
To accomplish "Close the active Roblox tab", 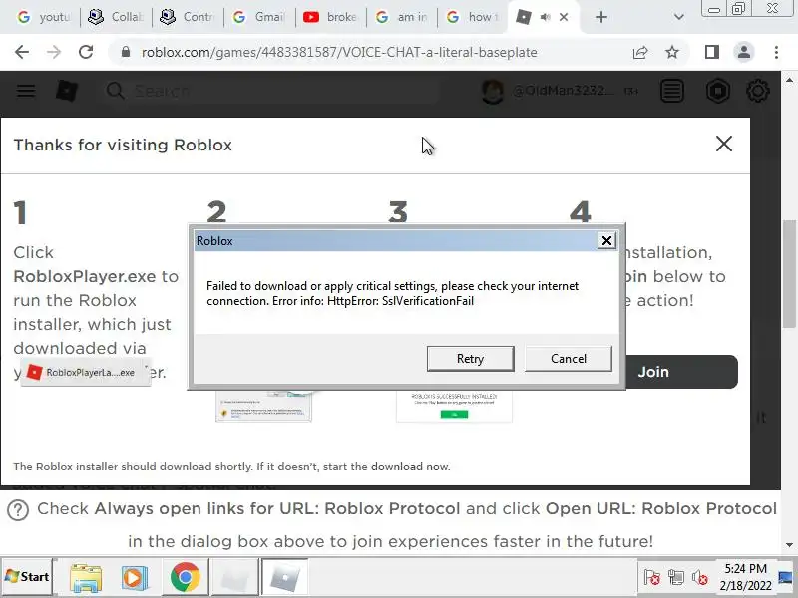I will (x=564, y=17).
